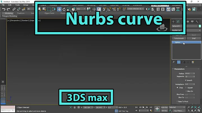
Task: Click the Bind to Space Warp icon
Action: click(x=24, y=9)
